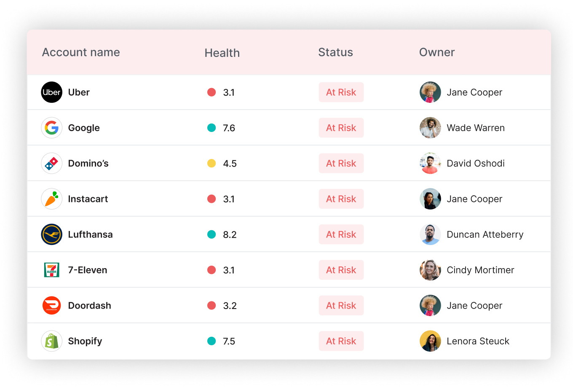Click health score 7.6 for Google
This screenshot has width=573, height=387.
[229, 128]
